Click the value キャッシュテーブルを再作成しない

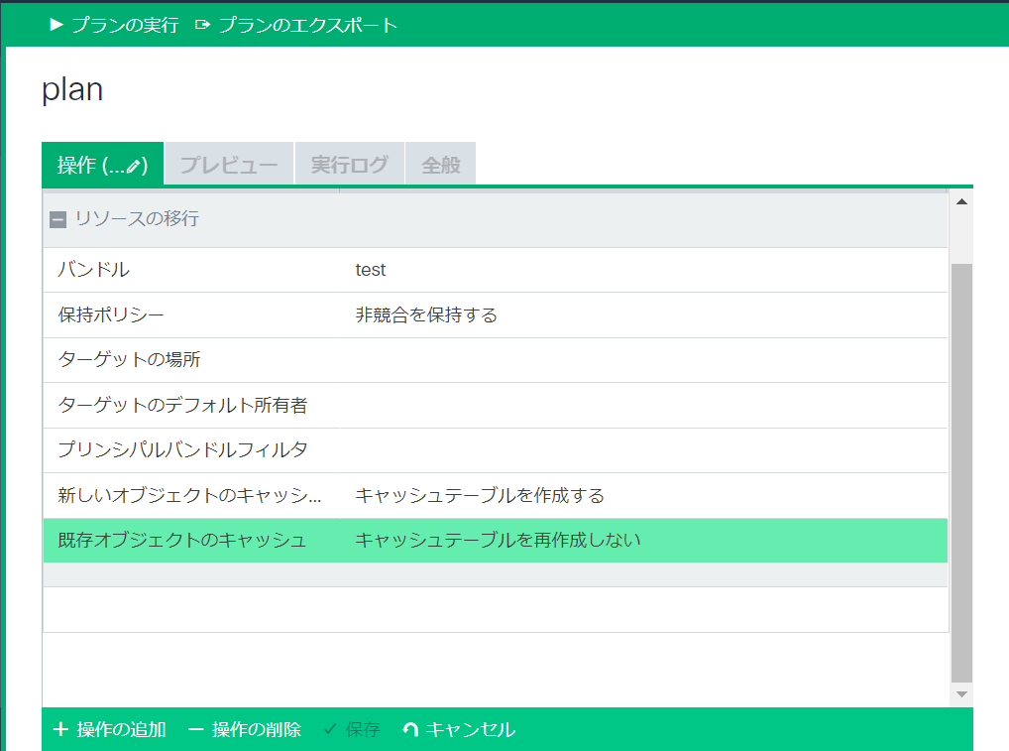point(498,540)
